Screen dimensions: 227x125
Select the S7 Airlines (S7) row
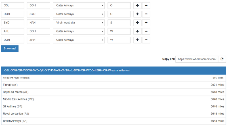click(x=113, y=106)
